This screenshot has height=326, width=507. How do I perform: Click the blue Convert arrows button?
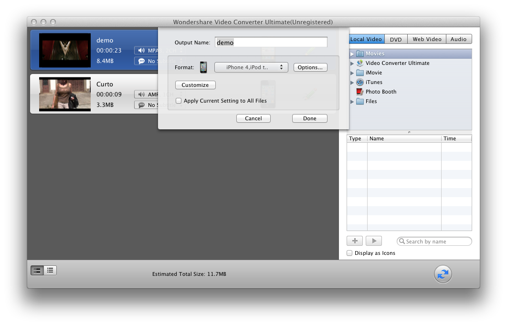(x=443, y=274)
